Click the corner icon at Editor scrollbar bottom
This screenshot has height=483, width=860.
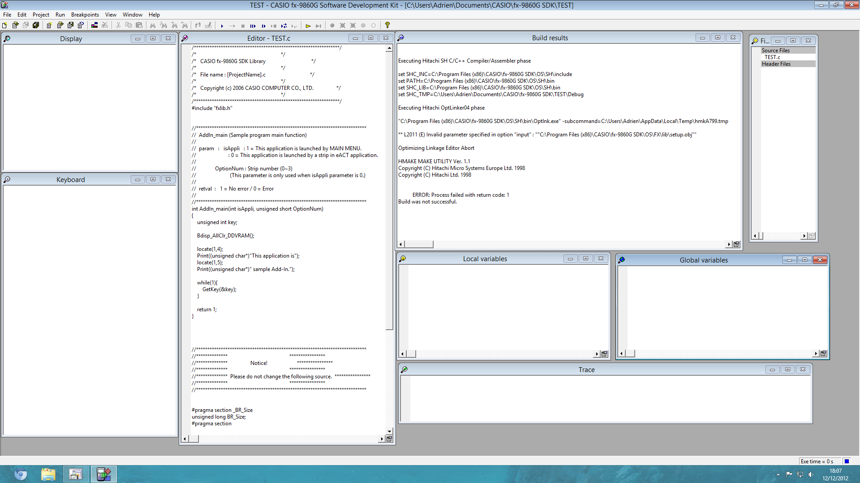pyautogui.click(x=389, y=439)
